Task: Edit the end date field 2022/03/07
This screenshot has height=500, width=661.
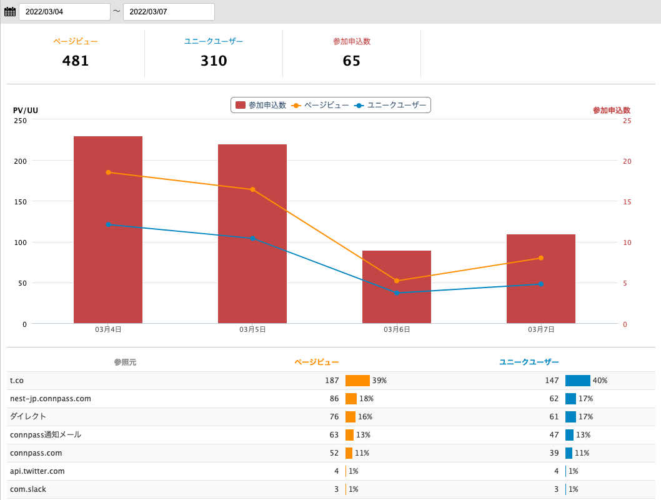Action: 169,12
